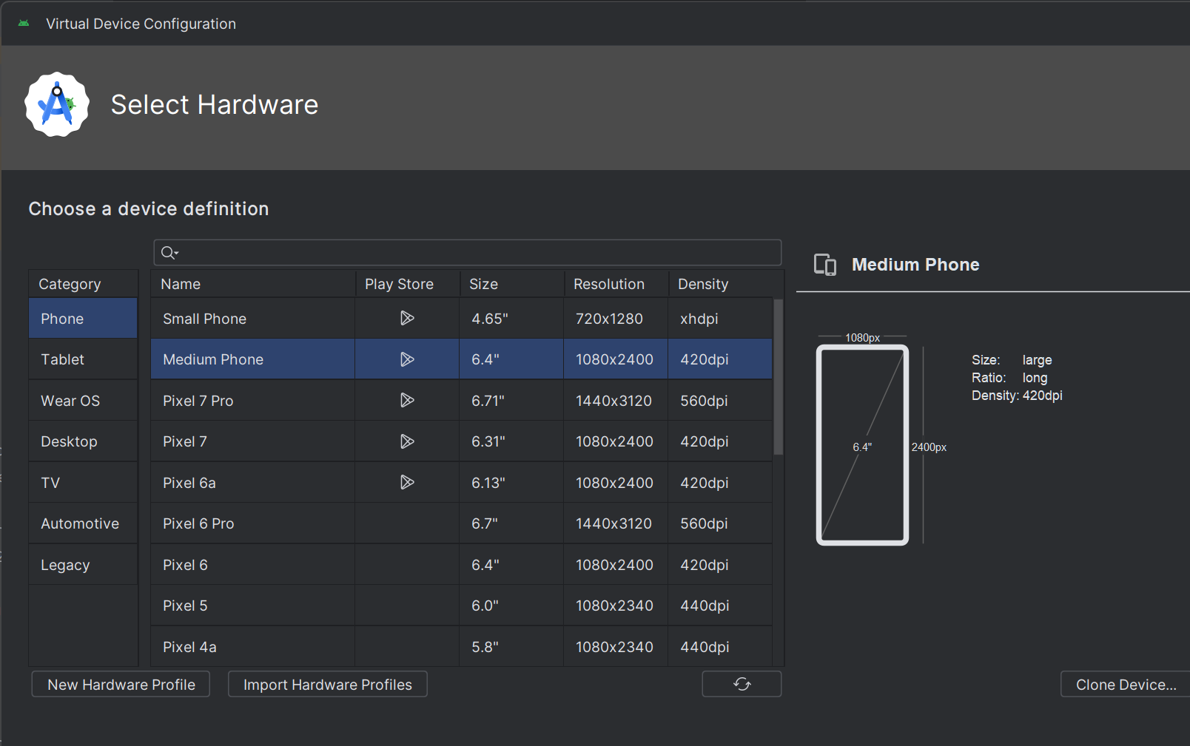
Task: Click the 720x1280 resolution cell
Action: tap(616, 319)
